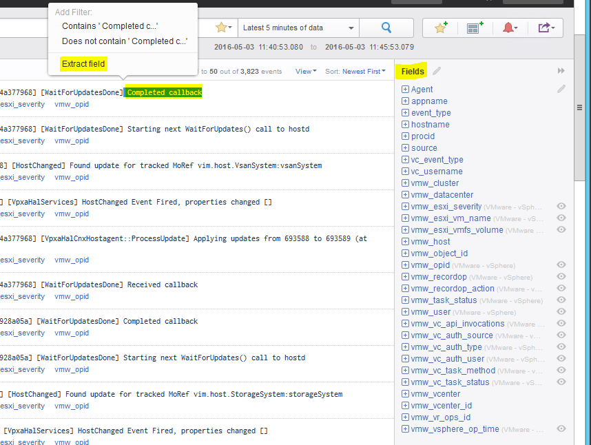Click the vc_username field name

pyautogui.click(x=437, y=171)
